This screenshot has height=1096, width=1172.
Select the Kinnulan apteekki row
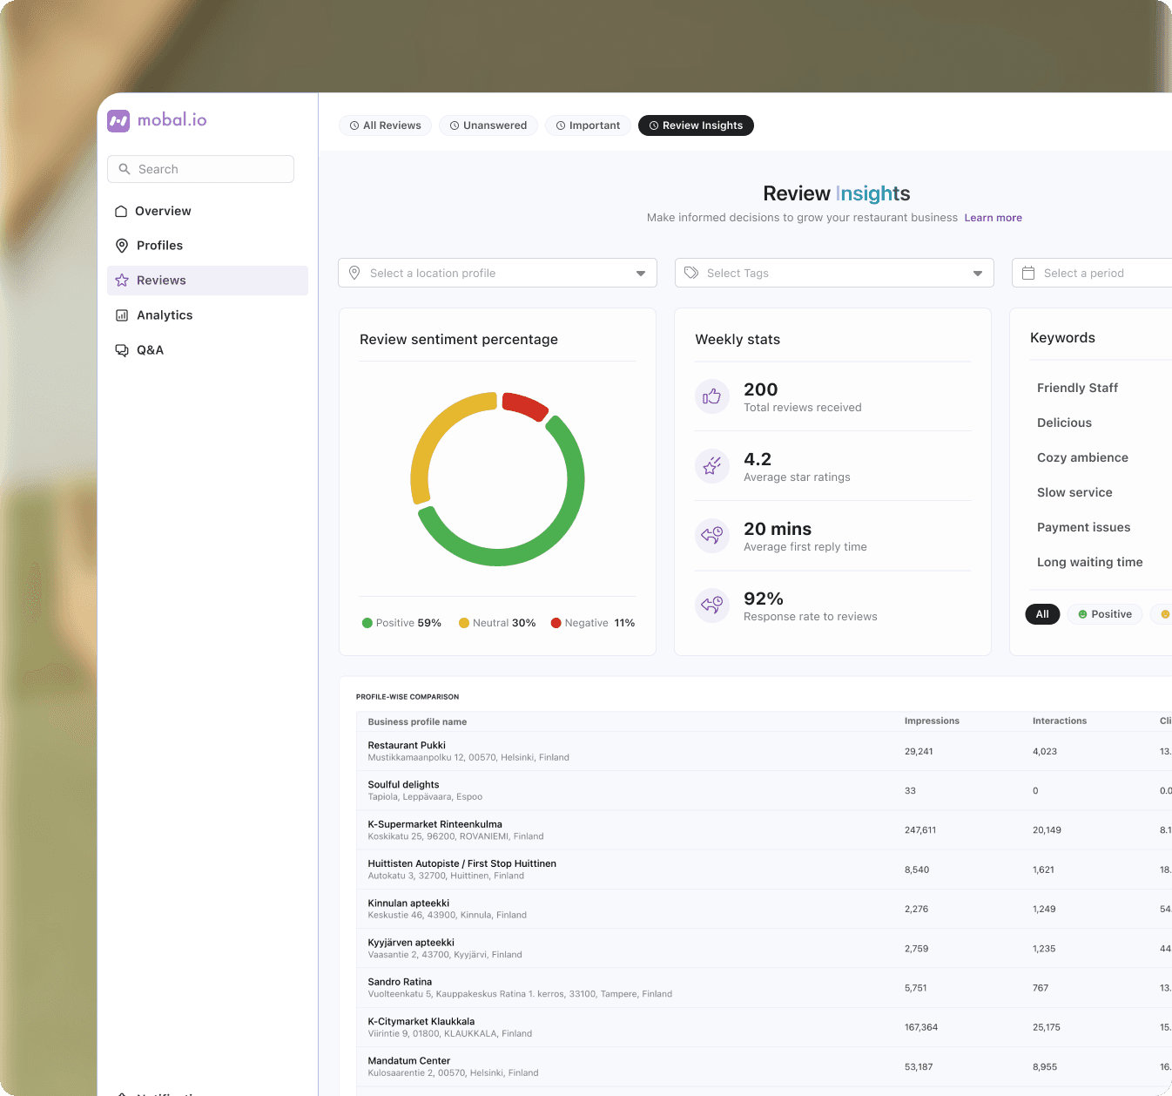point(764,909)
